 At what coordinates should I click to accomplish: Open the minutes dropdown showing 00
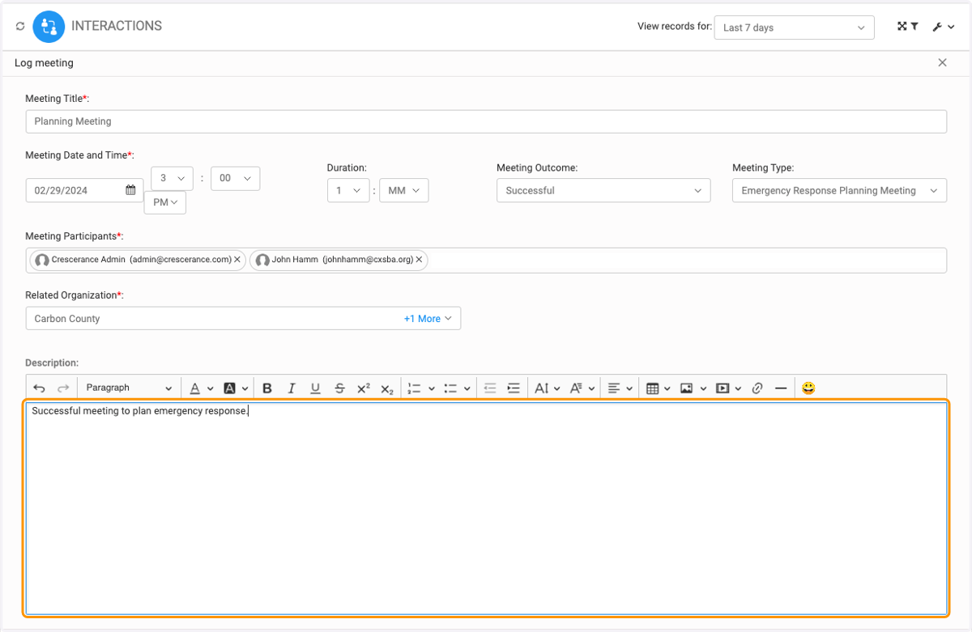pyautogui.click(x=235, y=178)
